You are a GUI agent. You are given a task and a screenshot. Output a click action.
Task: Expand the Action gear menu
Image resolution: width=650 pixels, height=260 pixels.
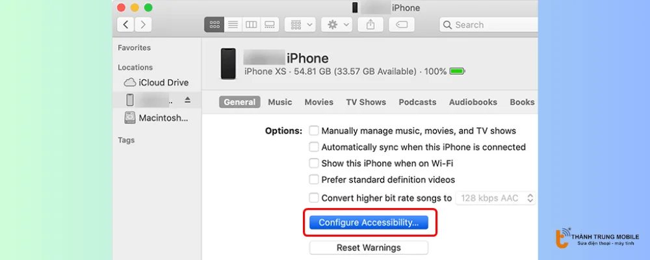pyautogui.click(x=338, y=25)
